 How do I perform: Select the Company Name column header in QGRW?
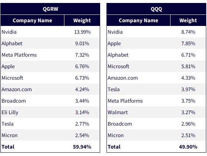pos(32,20)
